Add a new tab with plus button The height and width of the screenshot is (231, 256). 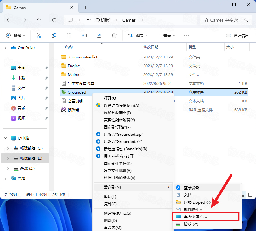(85, 8)
